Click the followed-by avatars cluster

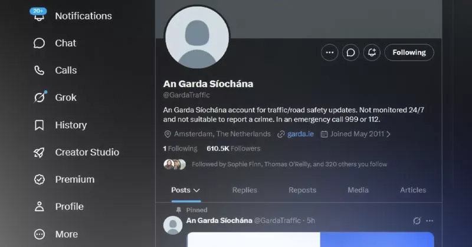[x=175, y=164]
